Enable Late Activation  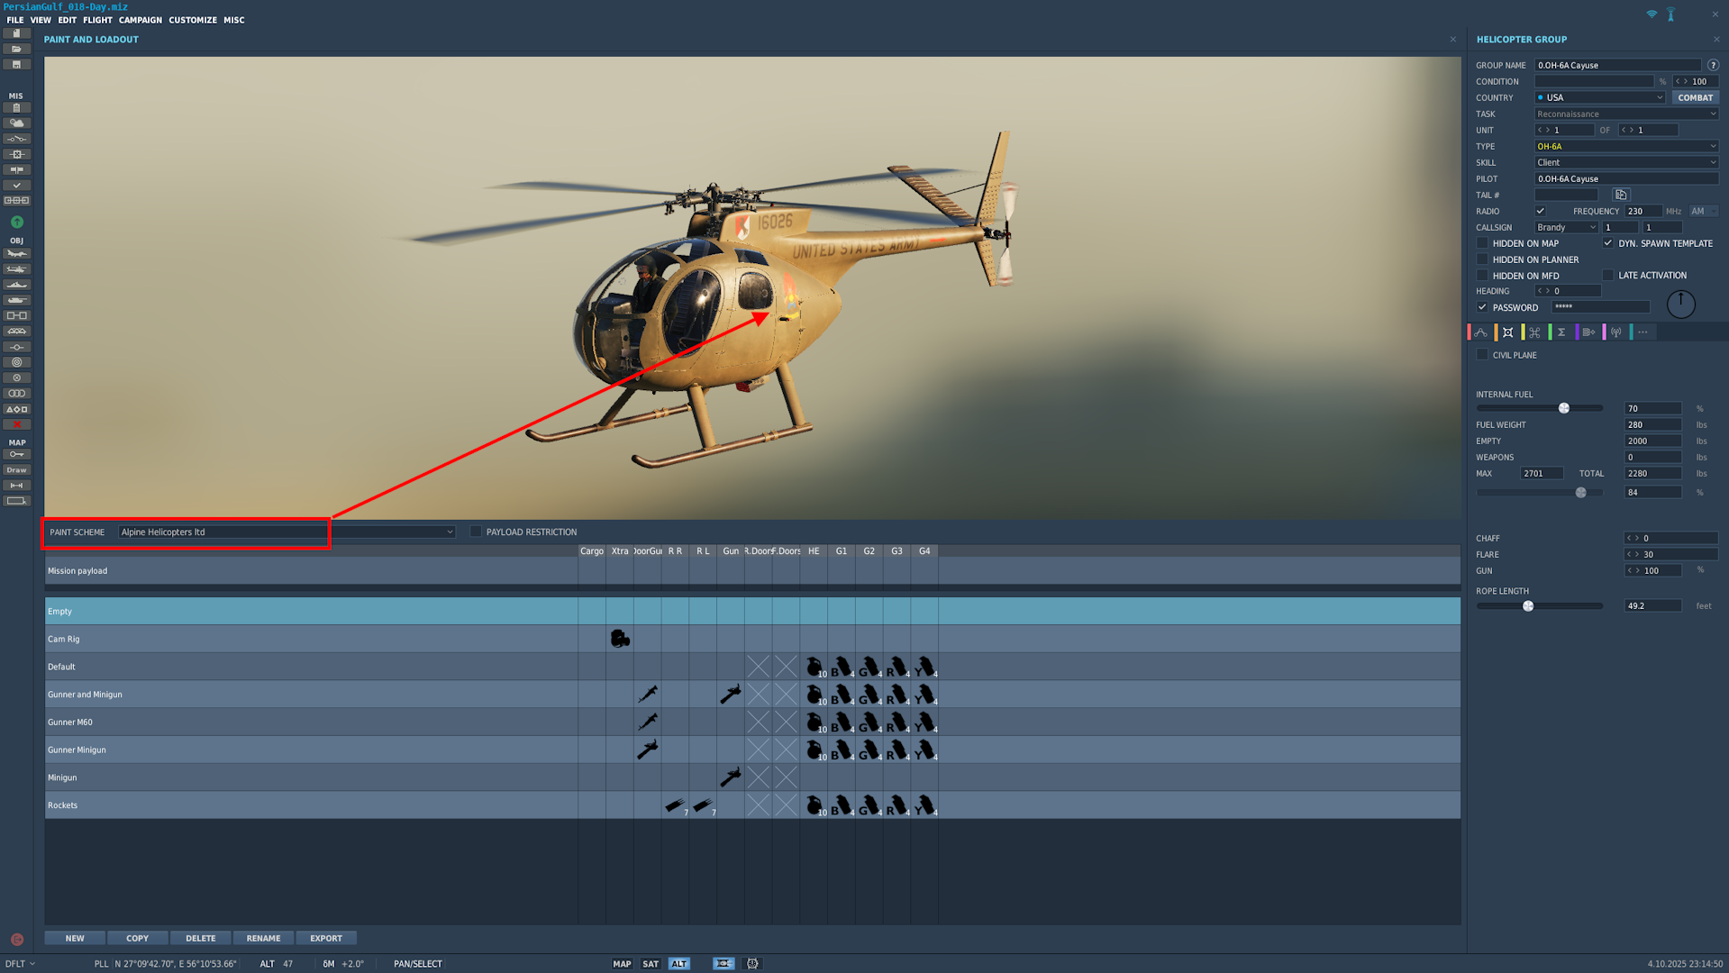coord(1608,276)
